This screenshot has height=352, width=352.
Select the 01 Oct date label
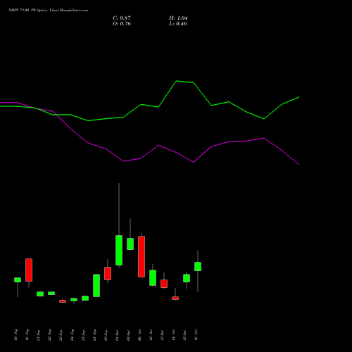(x=118, y=335)
